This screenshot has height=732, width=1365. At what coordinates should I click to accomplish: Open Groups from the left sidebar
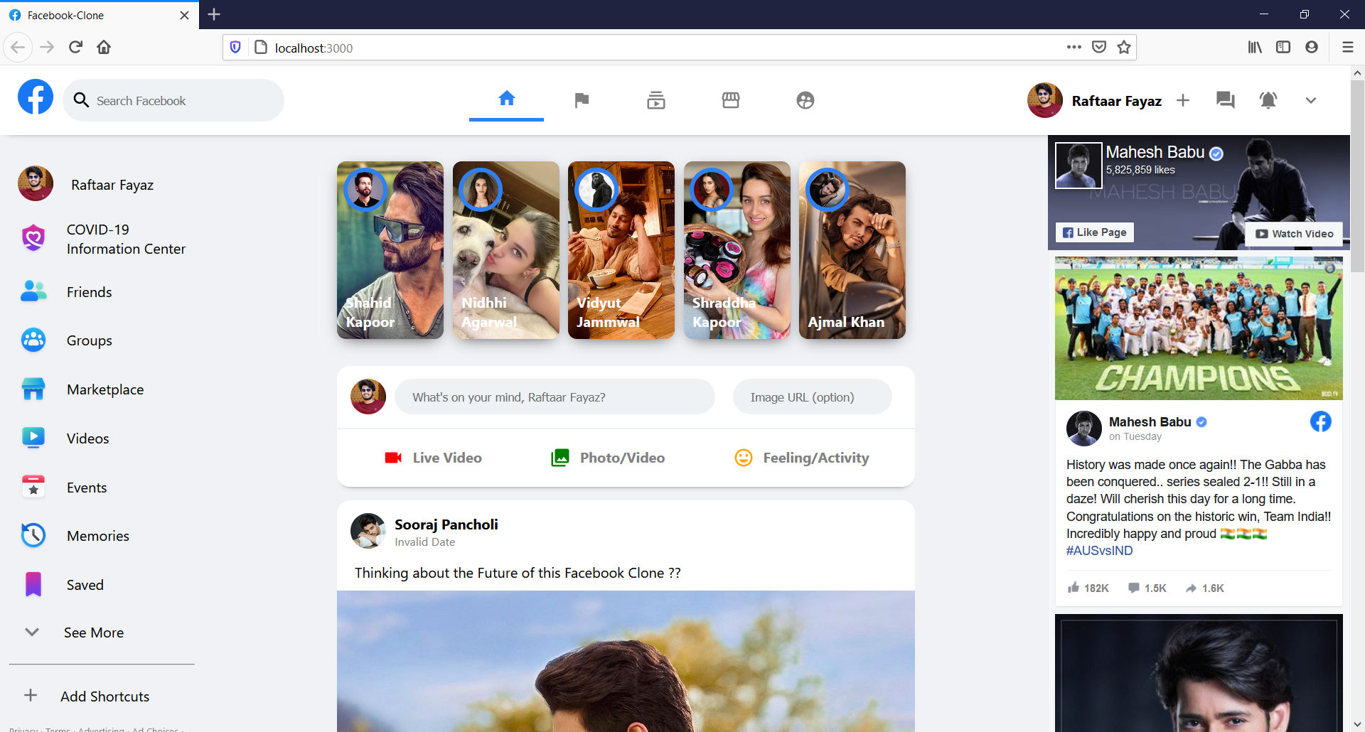click(x=66, y=340)
